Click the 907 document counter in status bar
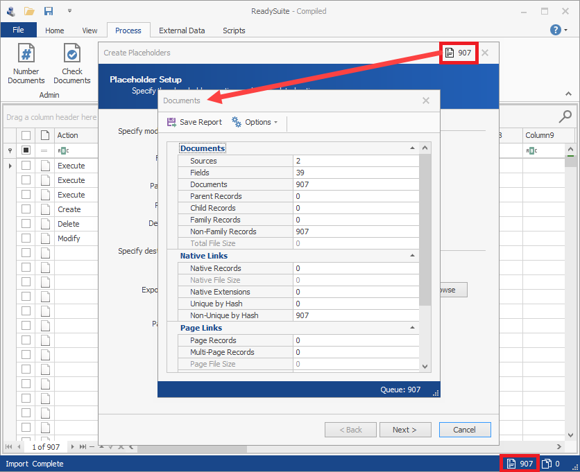 (x=519, y=463)
